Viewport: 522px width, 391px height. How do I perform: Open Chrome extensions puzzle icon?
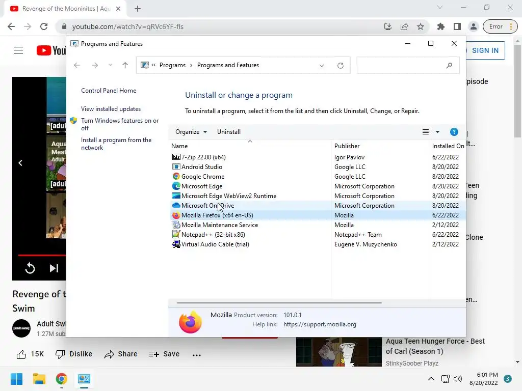[441, 26]
